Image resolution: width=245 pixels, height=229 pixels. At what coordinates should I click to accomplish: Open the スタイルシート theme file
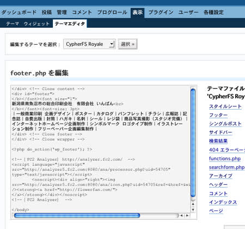coord(225,106)
